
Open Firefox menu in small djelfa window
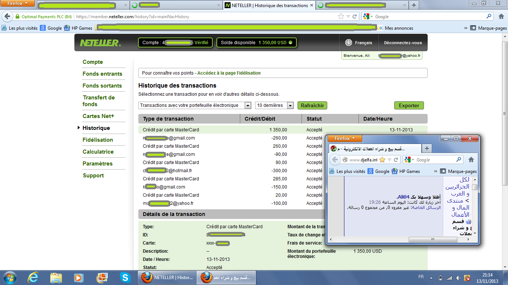click(345, 138)
